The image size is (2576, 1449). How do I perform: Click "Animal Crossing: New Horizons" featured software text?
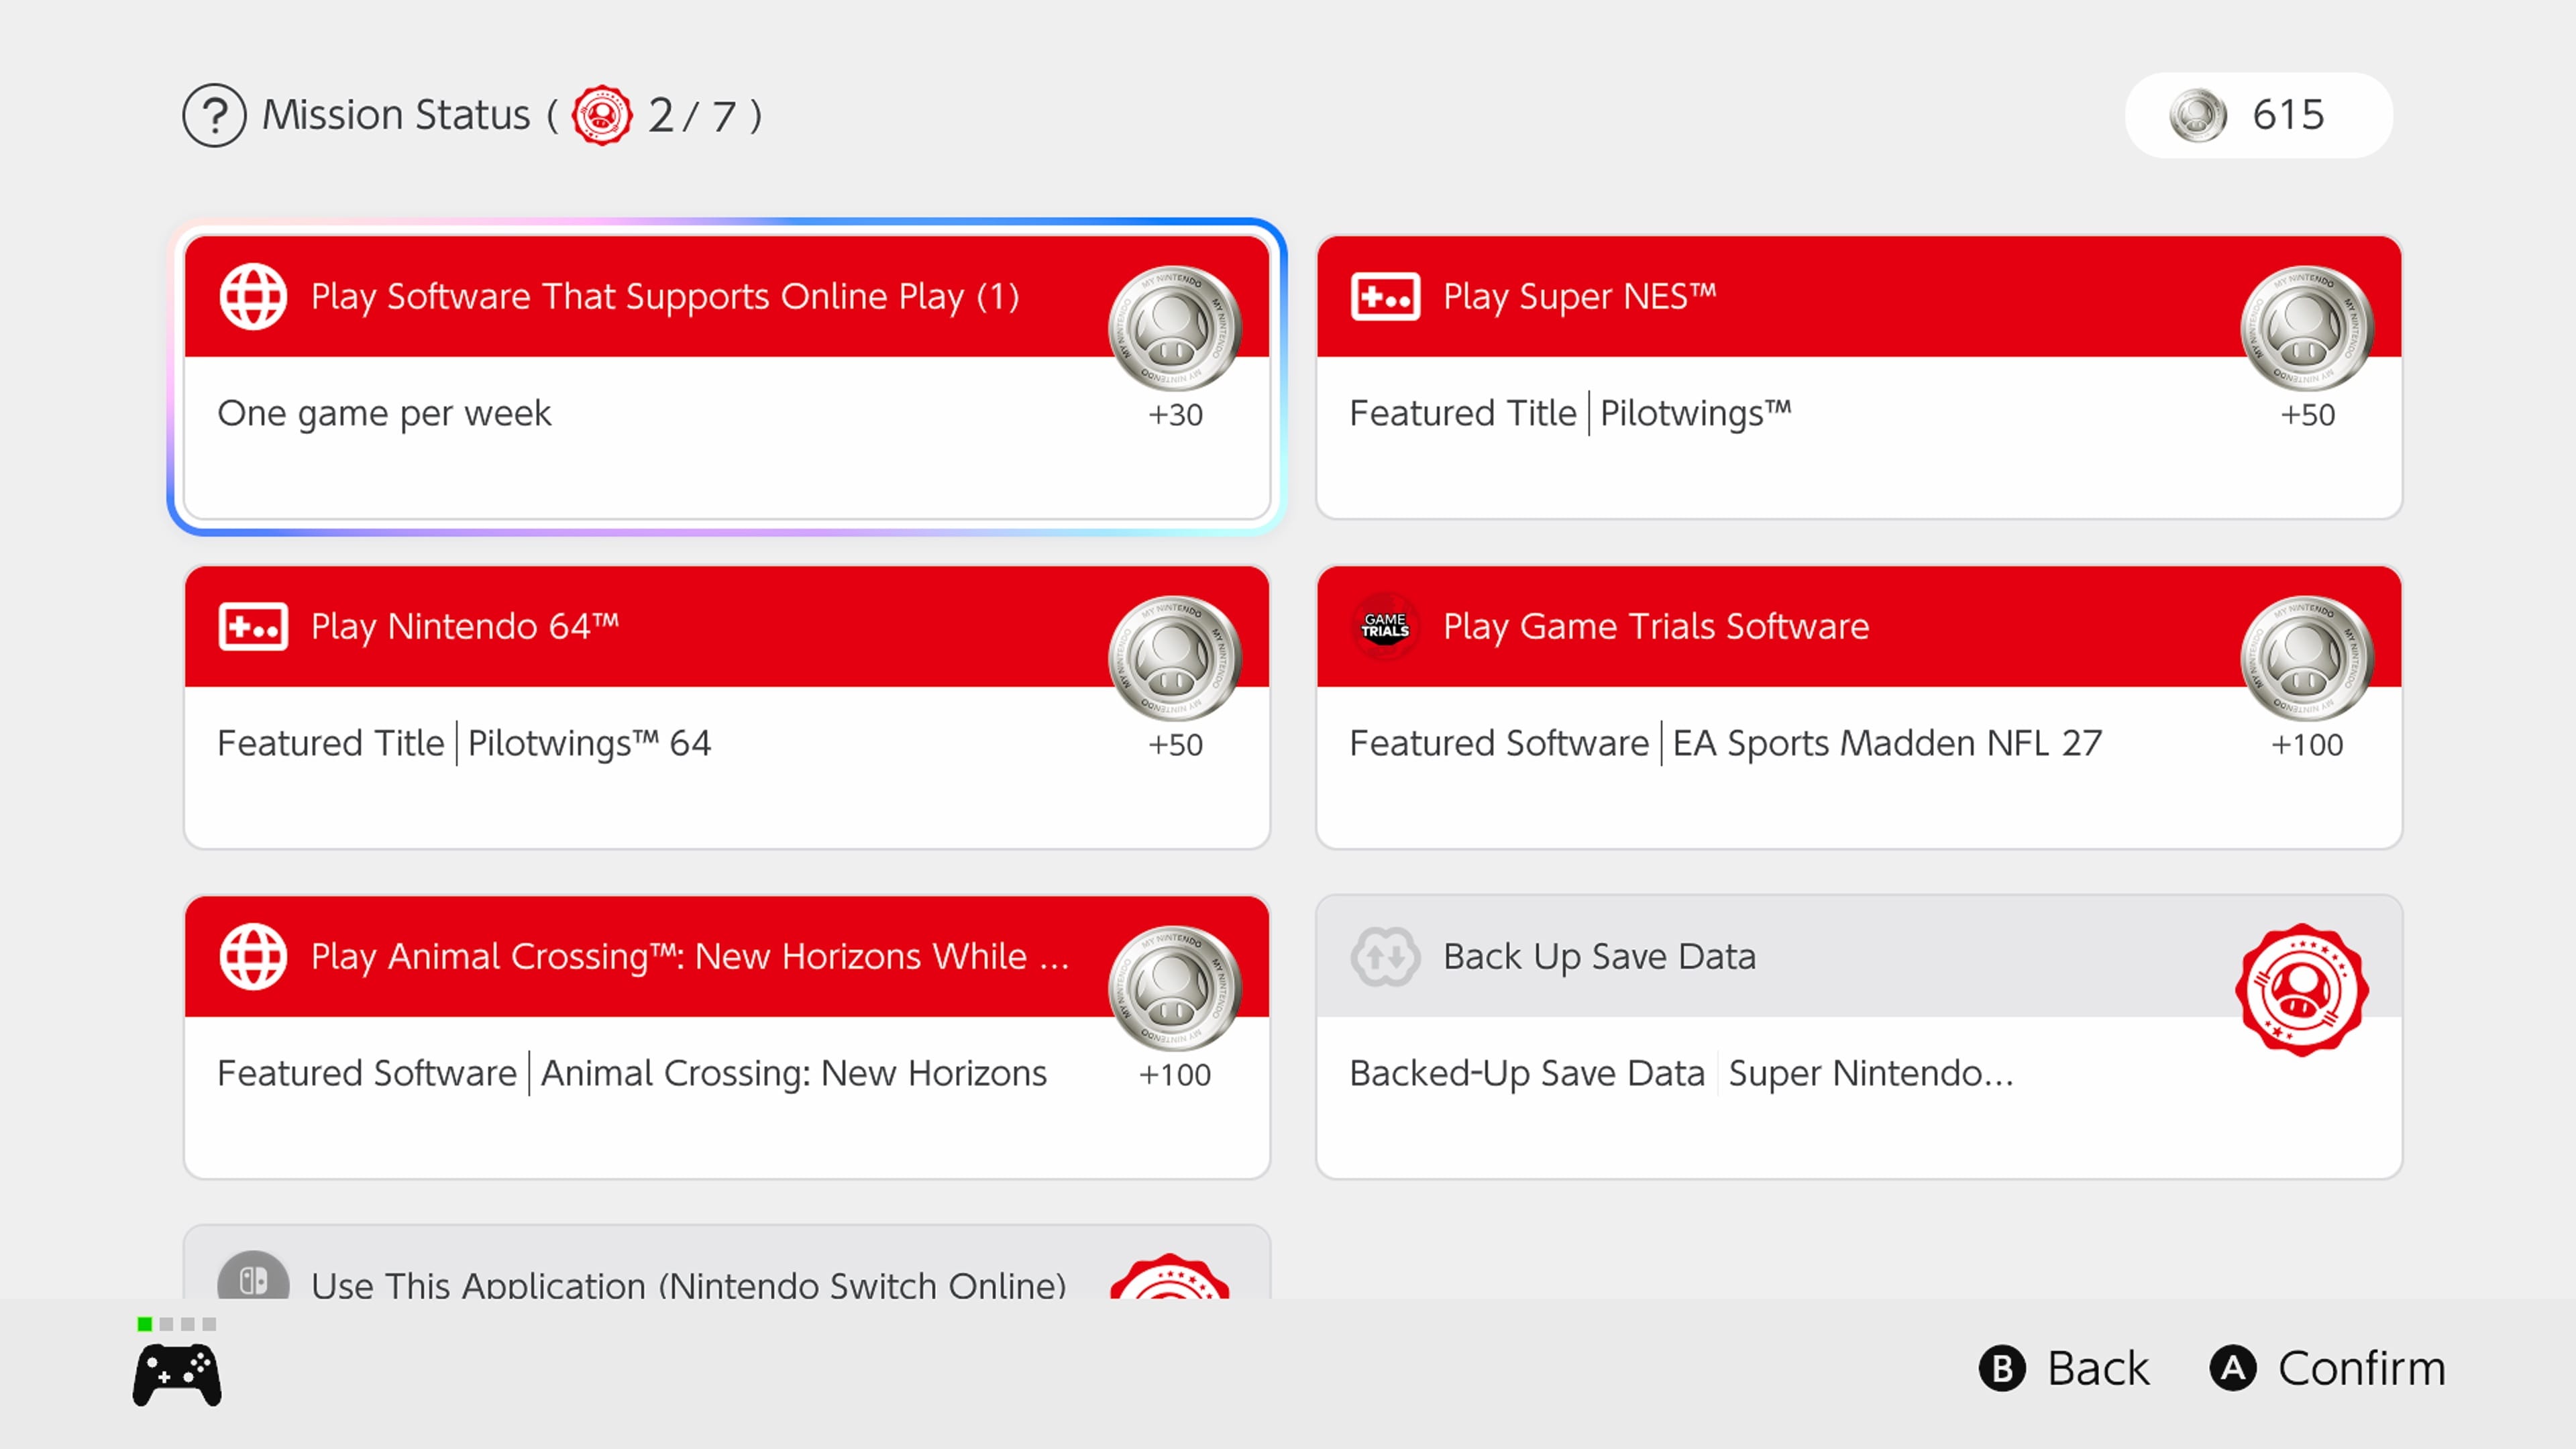794,1073
